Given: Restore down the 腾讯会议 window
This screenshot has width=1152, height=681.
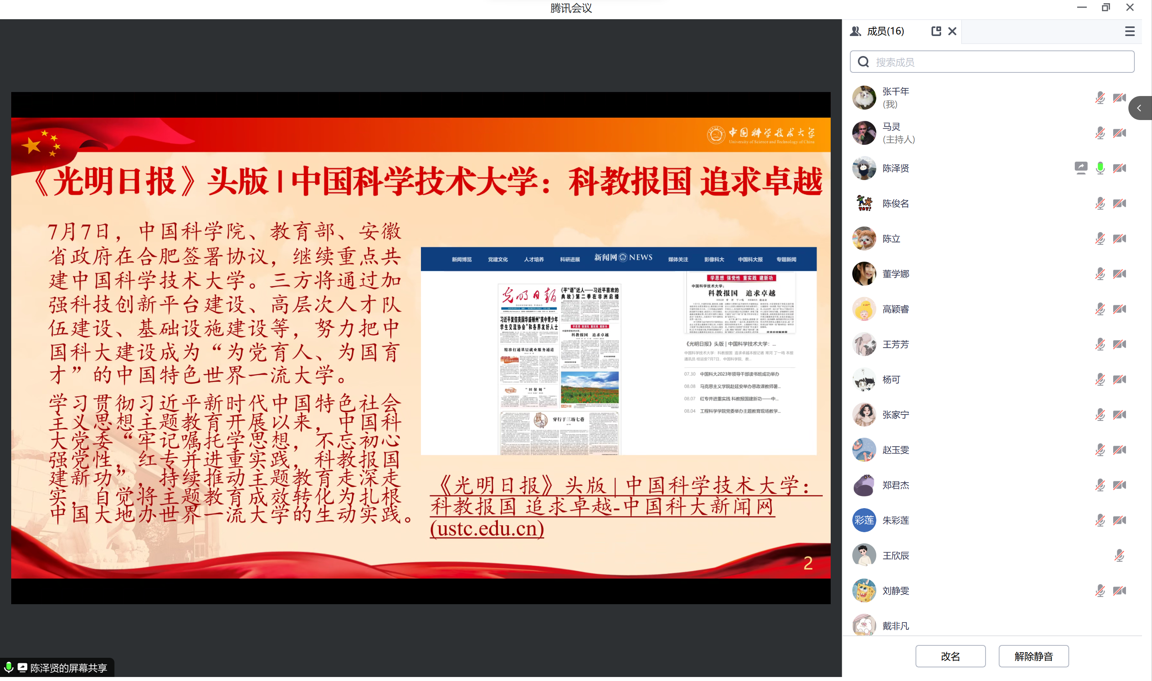Looking at the screenshot, I should pos(1106,7).
